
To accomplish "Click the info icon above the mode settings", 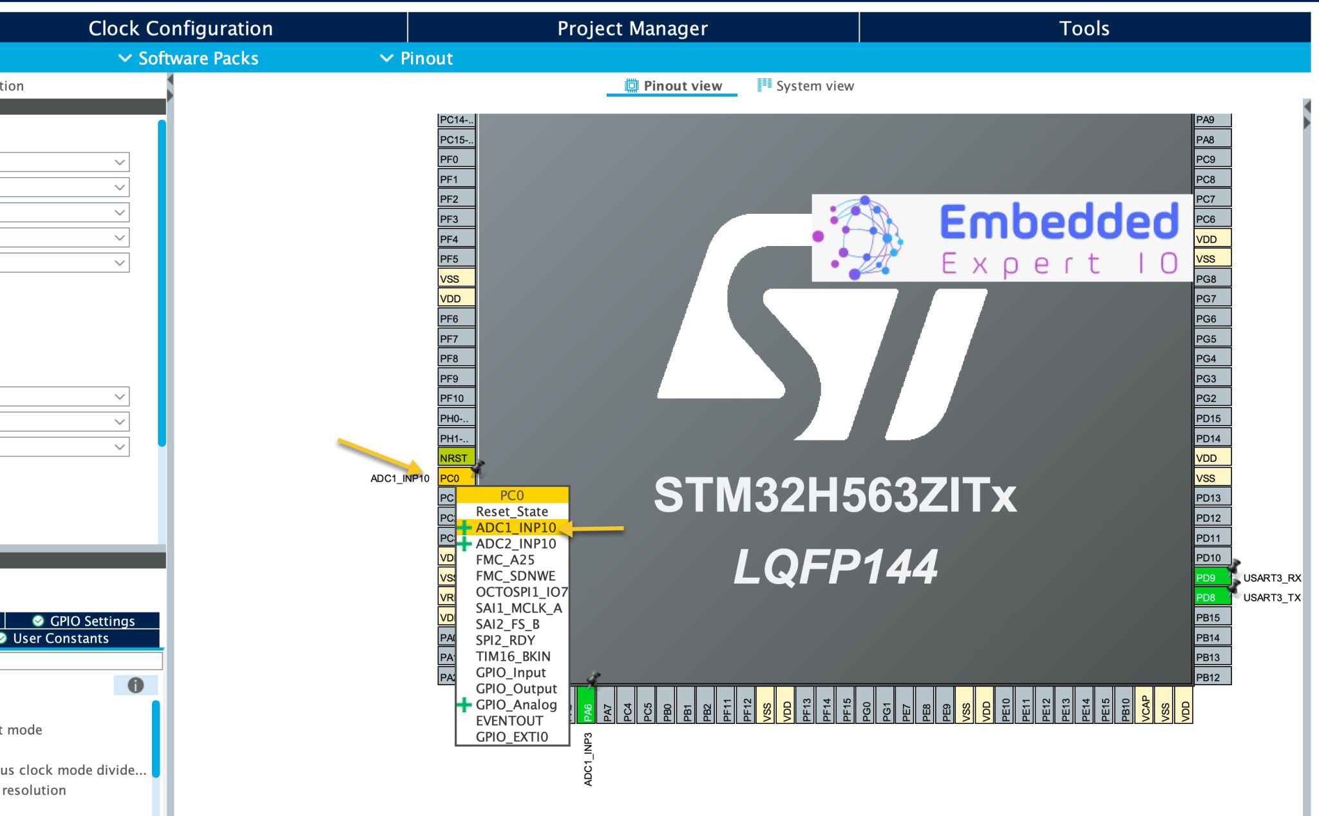I will pos(135,685).
